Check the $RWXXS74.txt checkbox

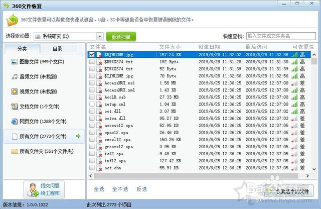[92, 61]
